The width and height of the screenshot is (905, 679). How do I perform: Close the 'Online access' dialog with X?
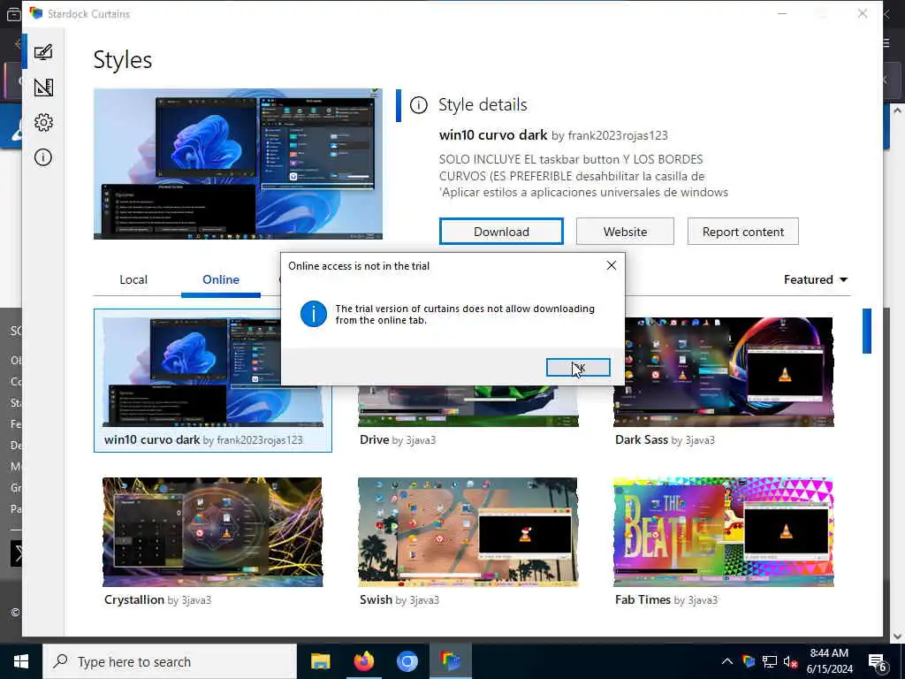click(612, 265)
